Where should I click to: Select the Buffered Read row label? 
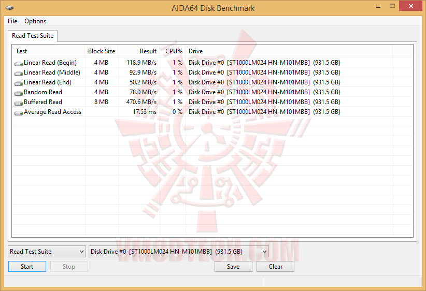(x=43, y=102)
